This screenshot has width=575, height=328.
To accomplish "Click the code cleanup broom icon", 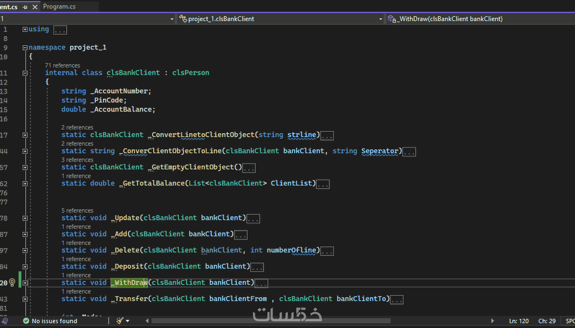I will point(120,321).
